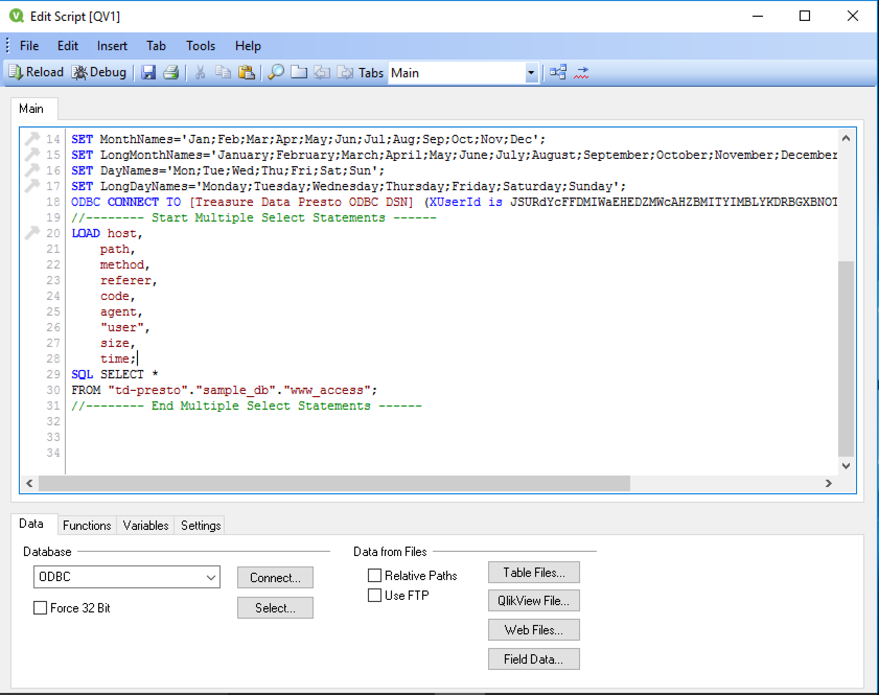Click vertical scrollbar down arrow
Image resolution: width=879 pixels, height=695 pixels.
click(846, 466)
